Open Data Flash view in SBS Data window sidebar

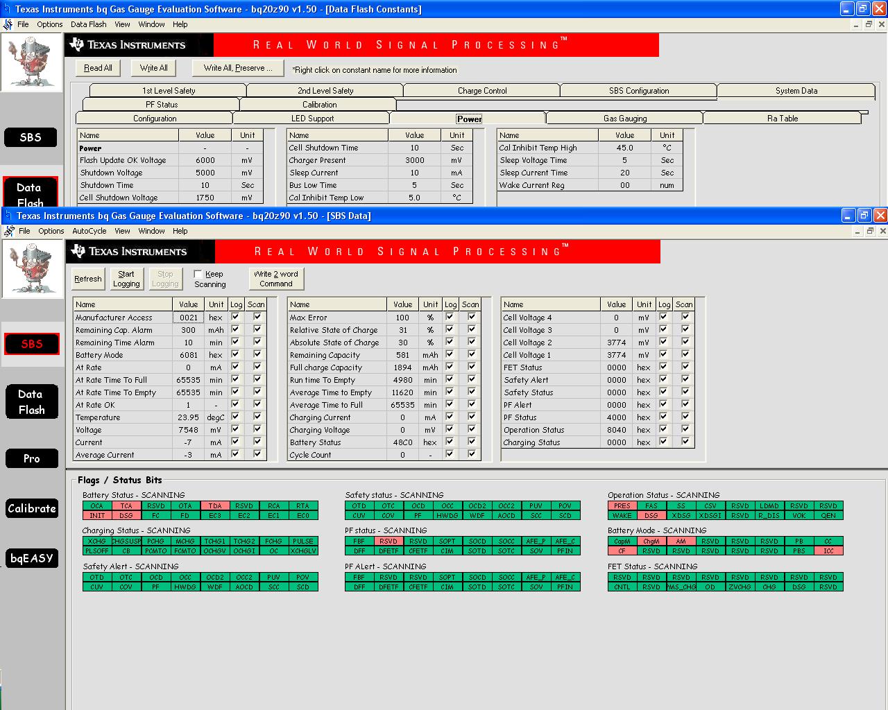(31, 402)
